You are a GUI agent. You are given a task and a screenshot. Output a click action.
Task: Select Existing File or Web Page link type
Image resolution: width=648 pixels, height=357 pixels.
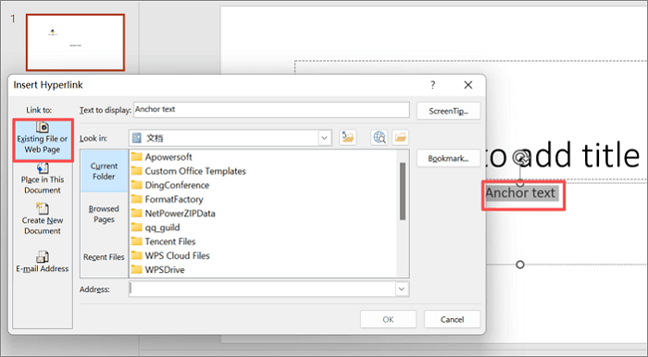click(43, 140)
